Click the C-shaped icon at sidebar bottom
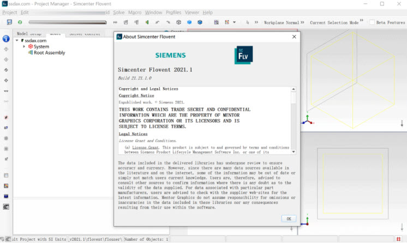This screenshot has width=407, height=243. [6, 206]
